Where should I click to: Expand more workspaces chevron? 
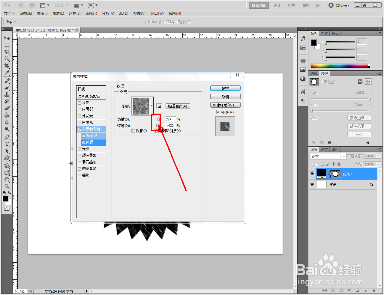click(317, 5)
